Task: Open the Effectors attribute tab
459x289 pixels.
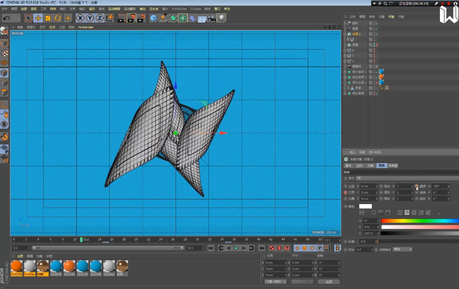Action: (x=393, y=166)
